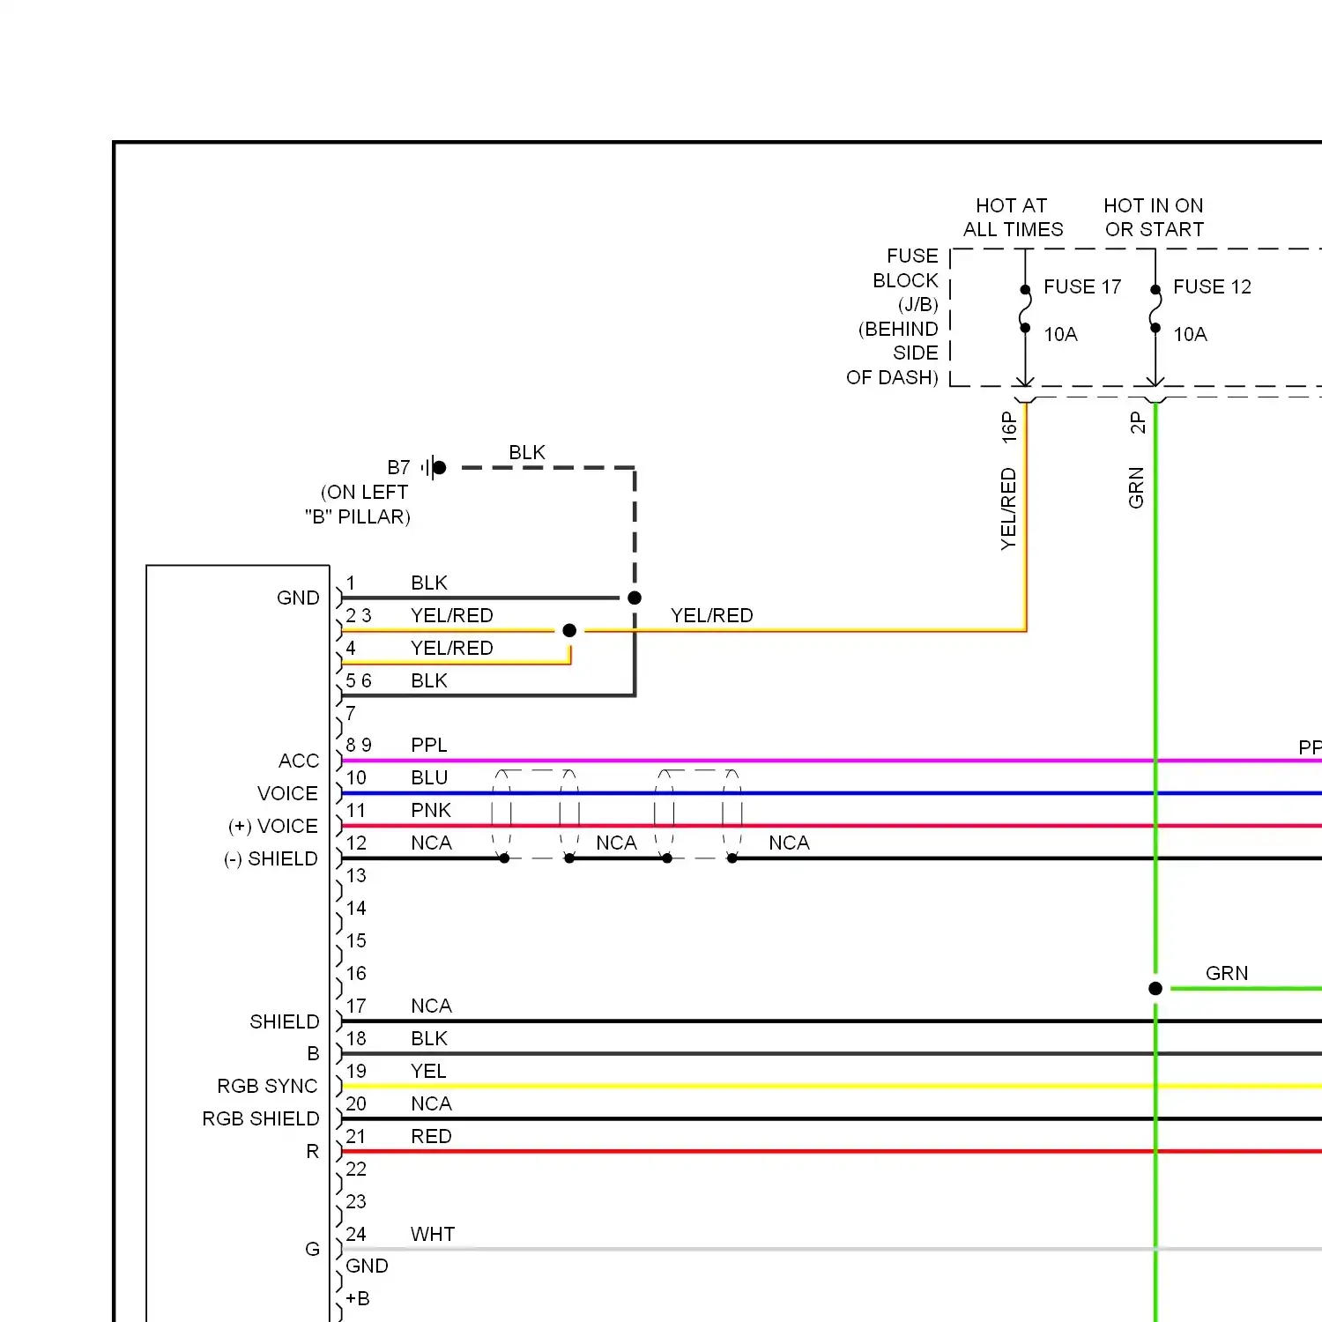The width and height of the screenshot is (1322, 1322).
Task: Click the "(-) SHIELD" signal name
Action: 271,858
